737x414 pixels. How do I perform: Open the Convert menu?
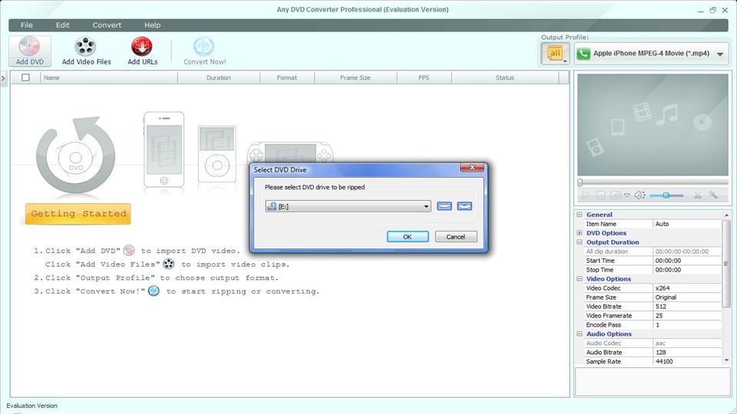[x=107, y=25]
